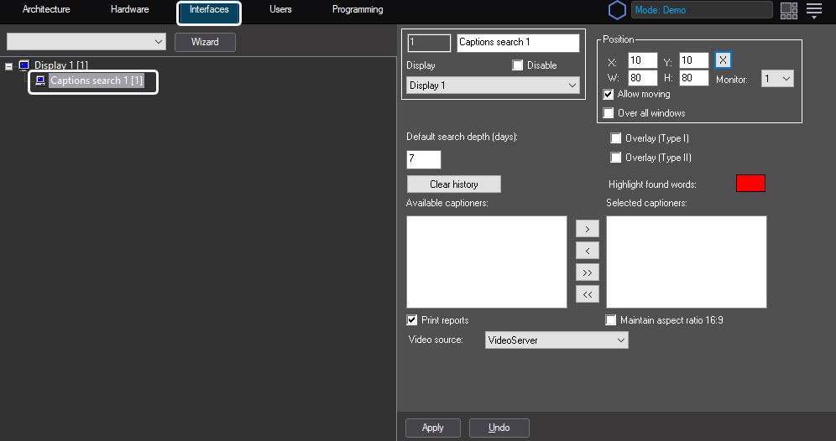Click the Wizard button
This screenshot has height=441, width=836.
pyautogui.click(x=206, y=42)
